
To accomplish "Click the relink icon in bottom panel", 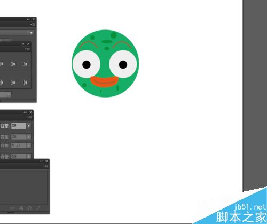I will pos(12,208).
